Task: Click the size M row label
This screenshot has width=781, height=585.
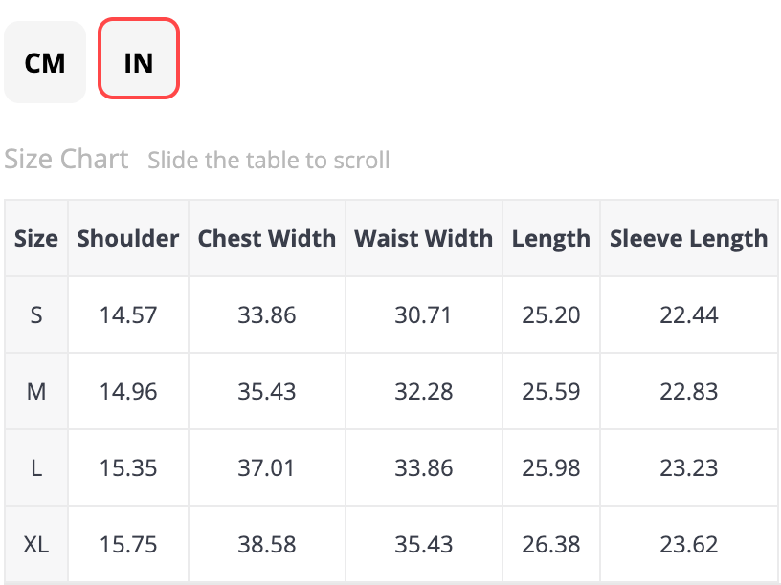Action: click(36, 391)
